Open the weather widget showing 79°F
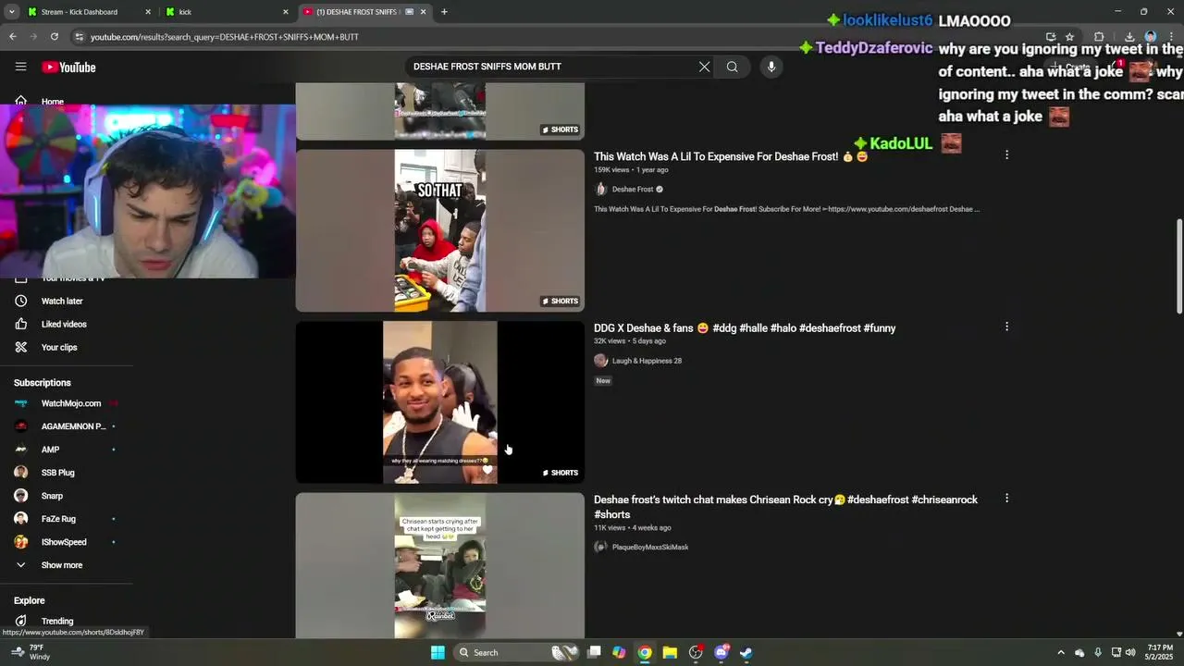This screenshot has height=666, width=1184. pos(30,652)
